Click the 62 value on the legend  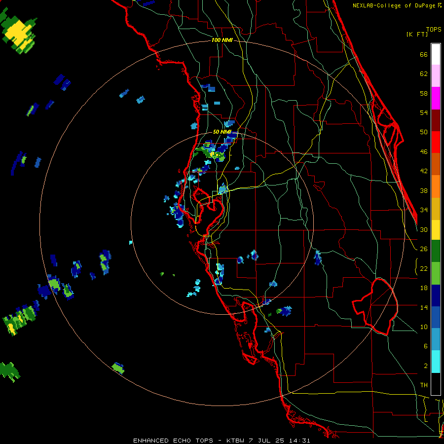click(424, 74)
